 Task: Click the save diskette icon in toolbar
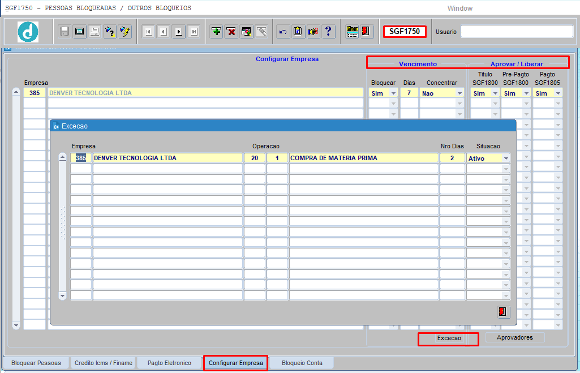tap(65, 32)
